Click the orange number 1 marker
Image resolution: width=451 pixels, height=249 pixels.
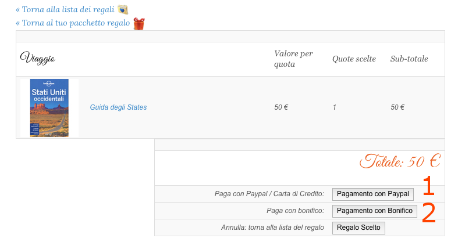(428, 186)
